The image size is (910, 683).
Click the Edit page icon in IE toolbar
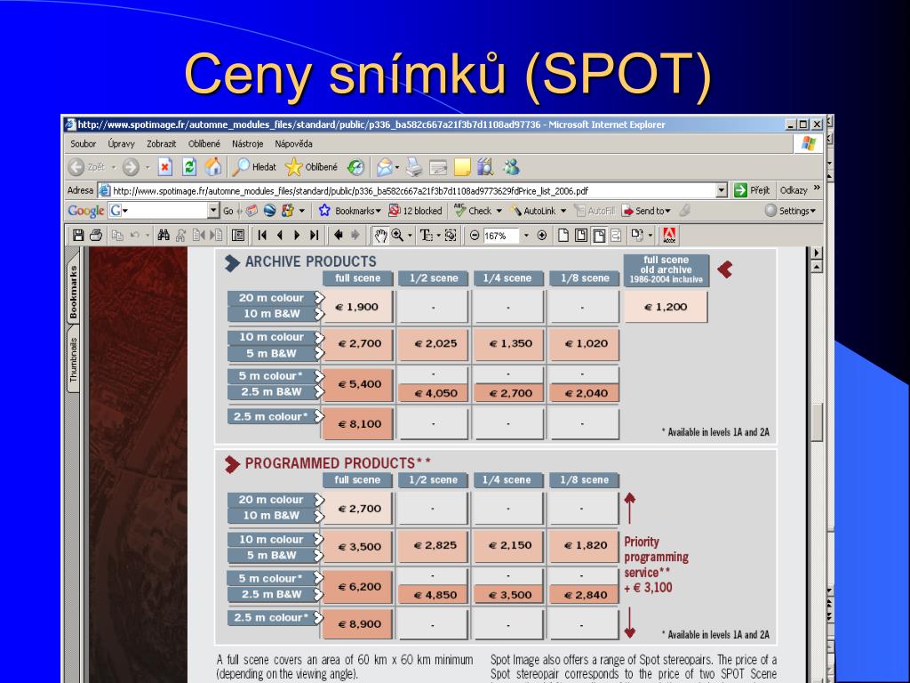(x=438, y=168)
